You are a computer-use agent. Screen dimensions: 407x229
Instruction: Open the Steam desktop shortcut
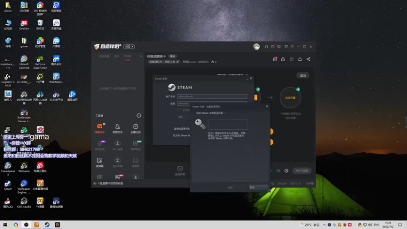[8, 185]
